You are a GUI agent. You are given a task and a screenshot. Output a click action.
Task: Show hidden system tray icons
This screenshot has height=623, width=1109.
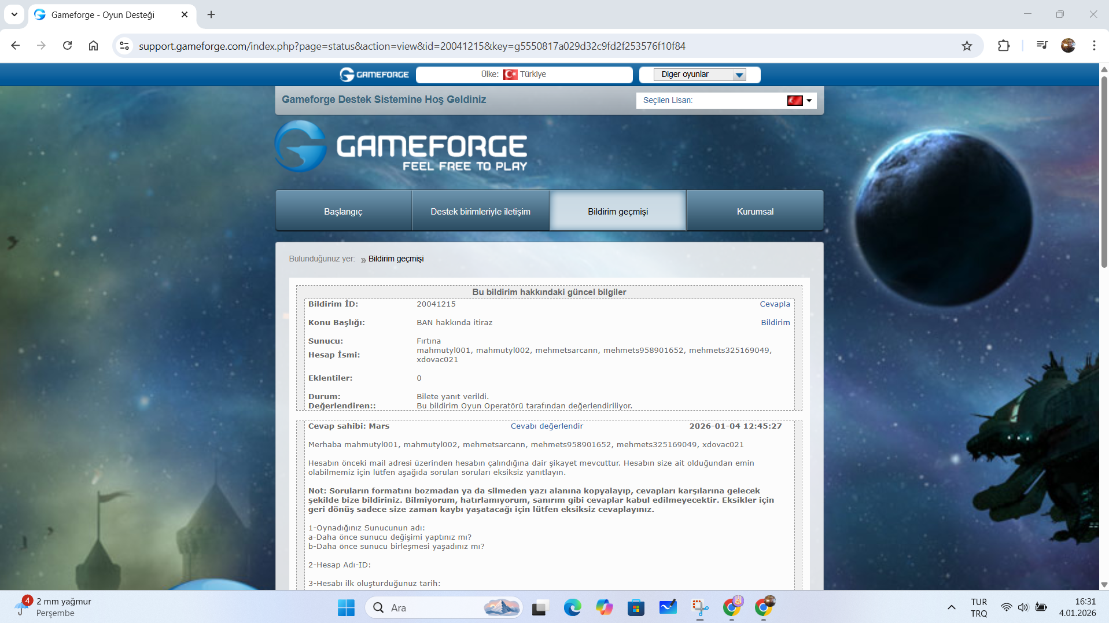pos(951,607)
